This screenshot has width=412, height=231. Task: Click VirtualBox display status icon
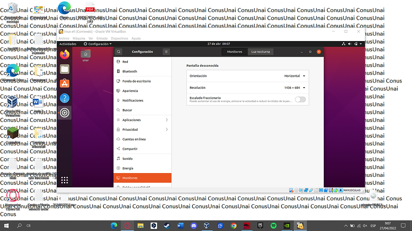(321, 190)
